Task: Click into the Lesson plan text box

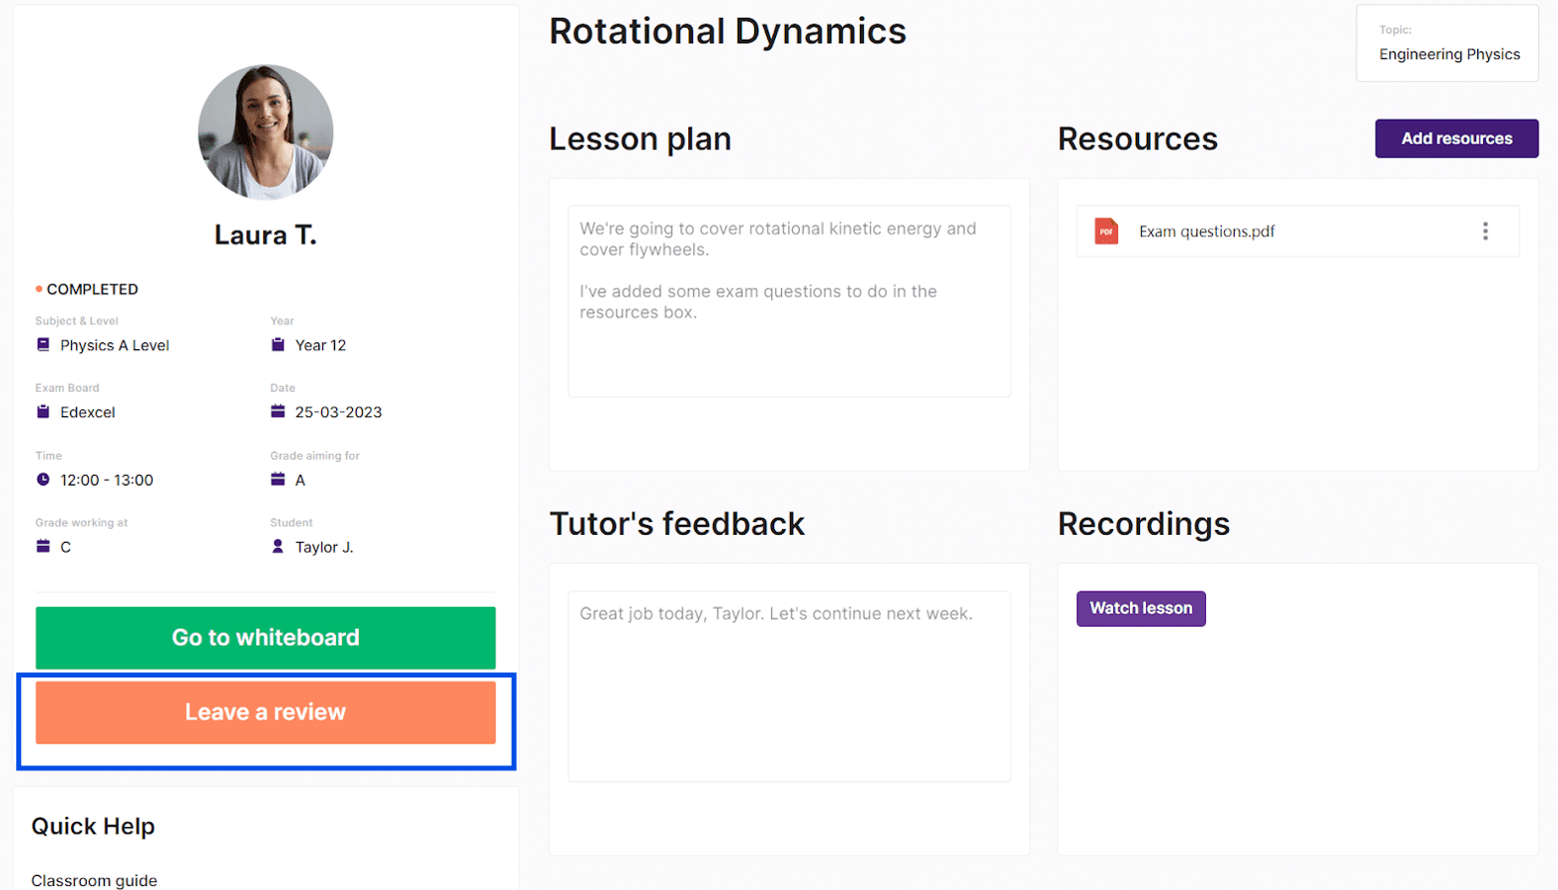Action: point(788,301)
